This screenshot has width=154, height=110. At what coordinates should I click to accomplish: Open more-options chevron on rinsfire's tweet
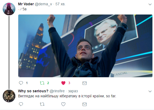tap(150, 91)
